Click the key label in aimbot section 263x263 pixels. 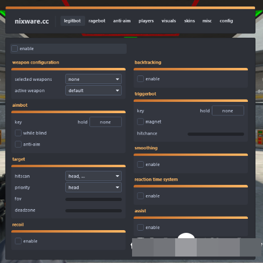click(x=18, y=122)
